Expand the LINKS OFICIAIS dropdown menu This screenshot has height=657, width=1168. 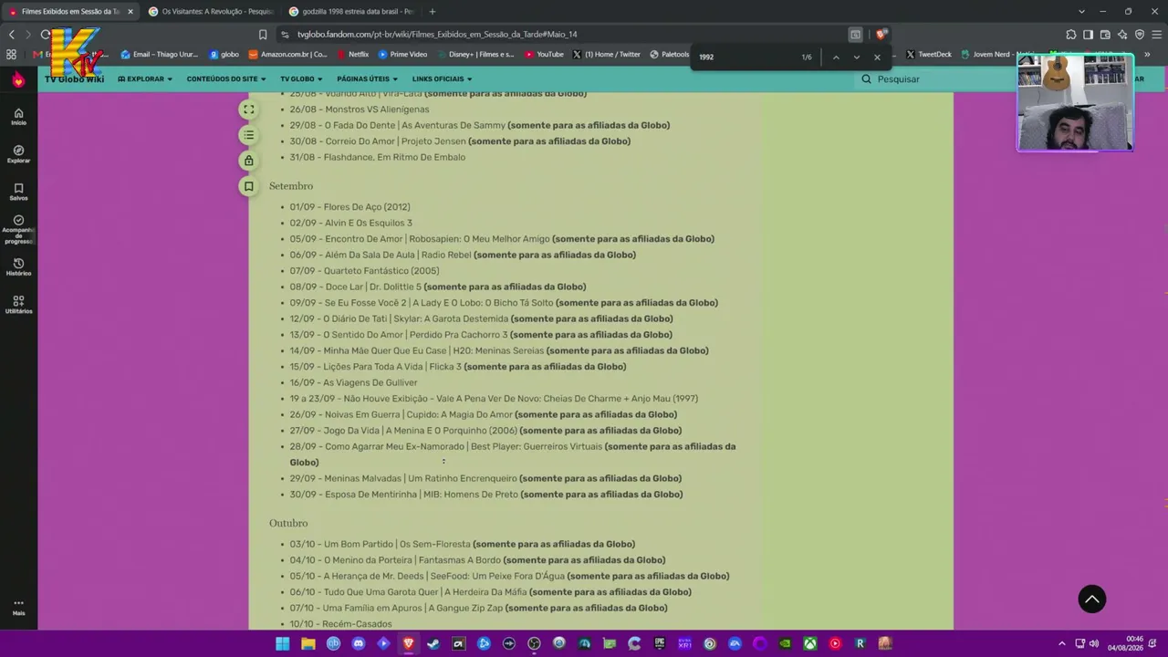[443, 79]
